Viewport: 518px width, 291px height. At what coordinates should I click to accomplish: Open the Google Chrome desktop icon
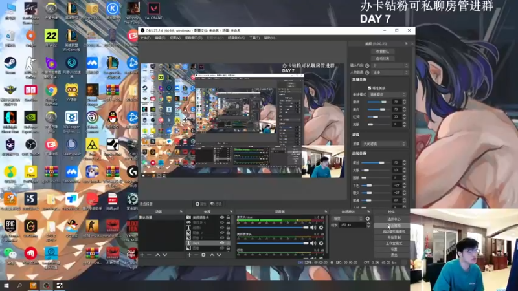(x=51, y=94)
